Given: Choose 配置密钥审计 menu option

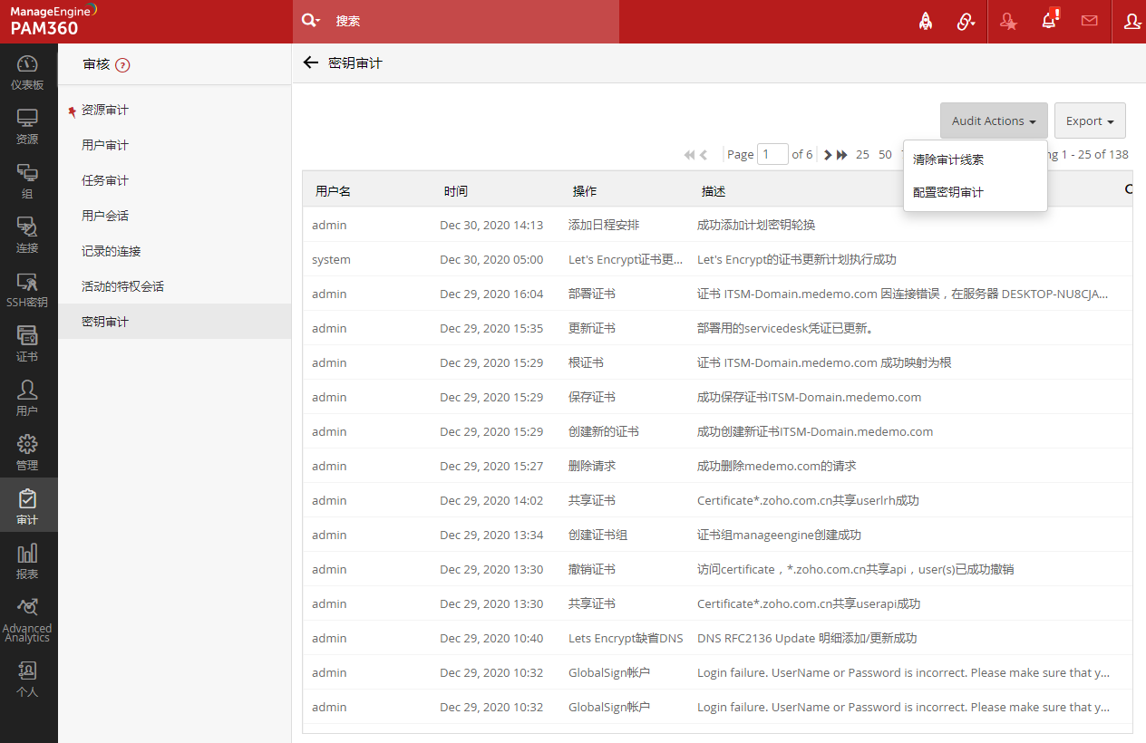Looking at the screenshot, I should 948,192.
